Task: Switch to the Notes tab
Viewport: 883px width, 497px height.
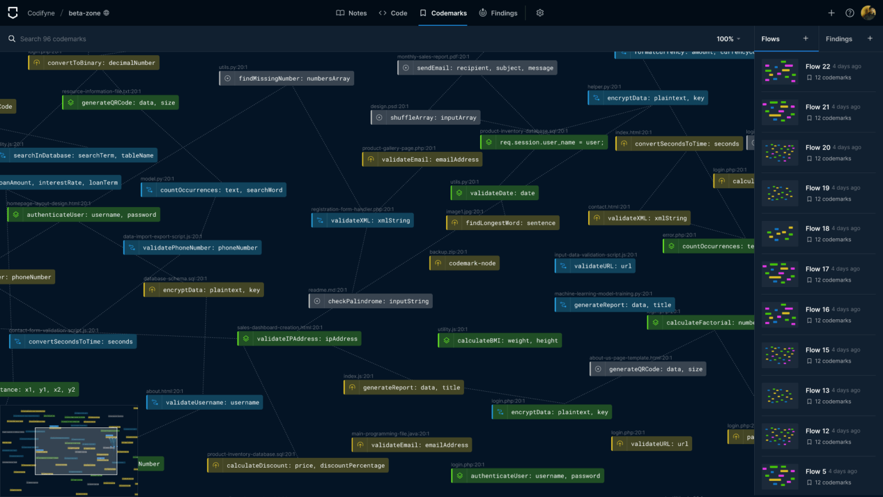Action: pos(351,13)
